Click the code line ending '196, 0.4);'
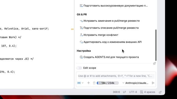Viewport: 177px width, 99px height. coord(7,72)
